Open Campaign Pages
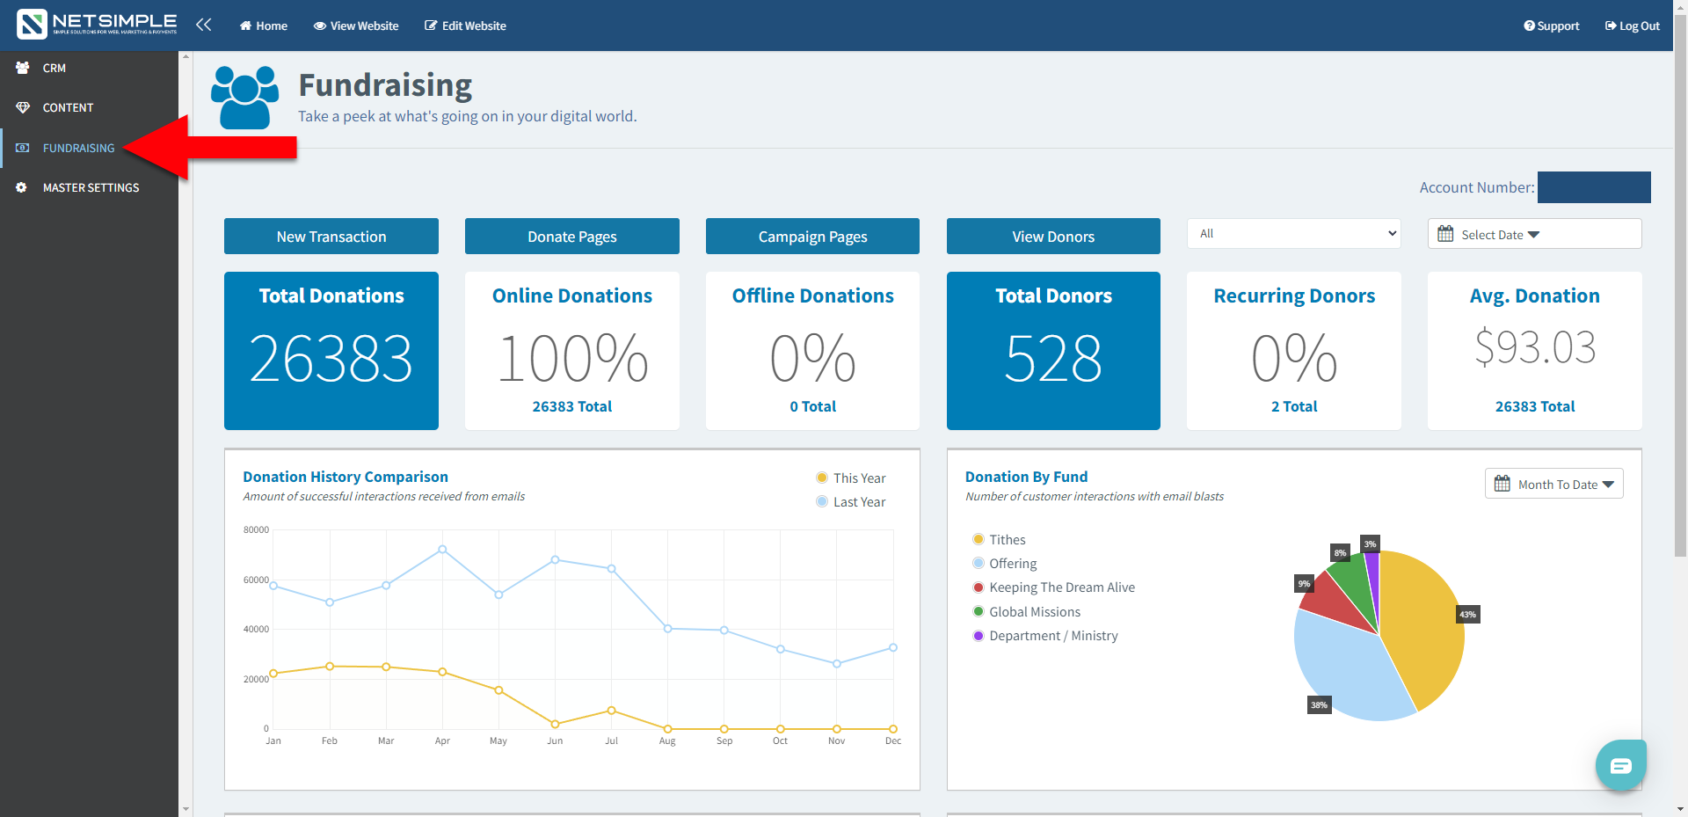This screenshot has height=817, width=1688. pos(812,237)
